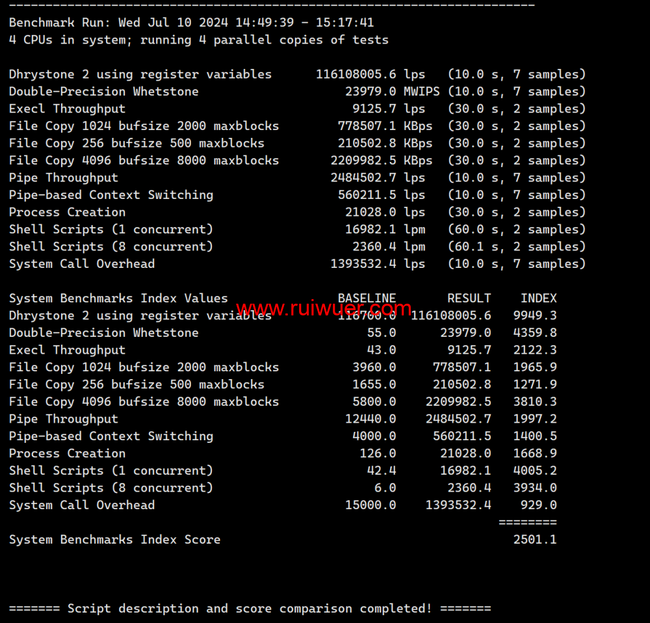The image size is (650, 623).
Task: Select the 'Script description and score comparison completed' line
Action: coord(250,608)
